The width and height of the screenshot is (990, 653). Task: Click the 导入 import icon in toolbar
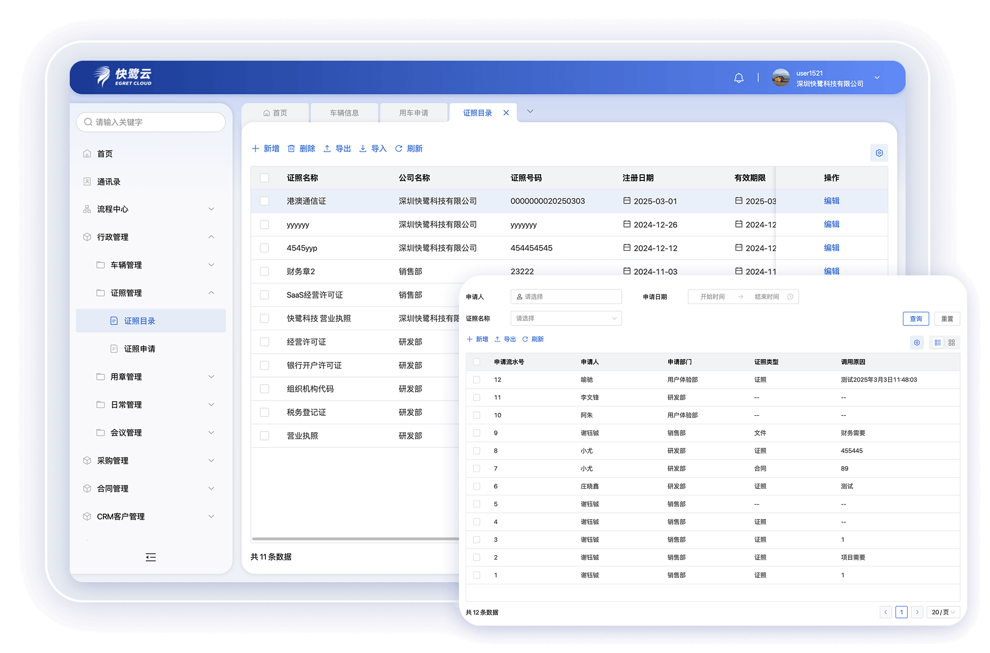point(363,148)
